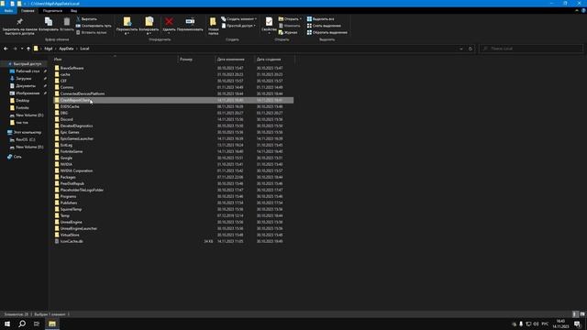This screenshot has height=330, width=587.
Task: Click AppData in the address breadcrumb
Action: 66,49
